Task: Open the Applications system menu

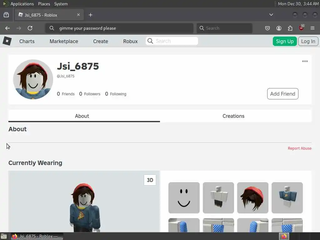Action: 22,4
